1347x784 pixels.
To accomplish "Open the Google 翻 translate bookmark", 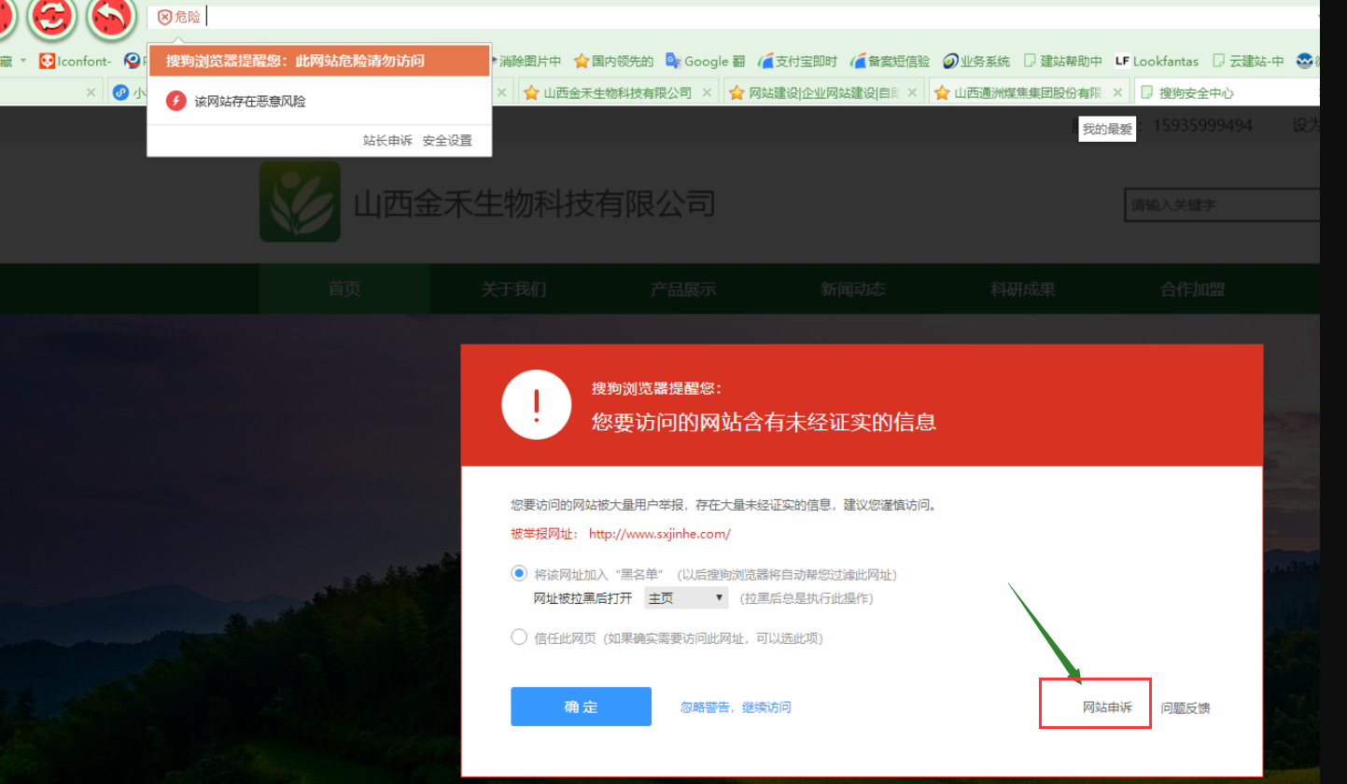I will point(705,62).
